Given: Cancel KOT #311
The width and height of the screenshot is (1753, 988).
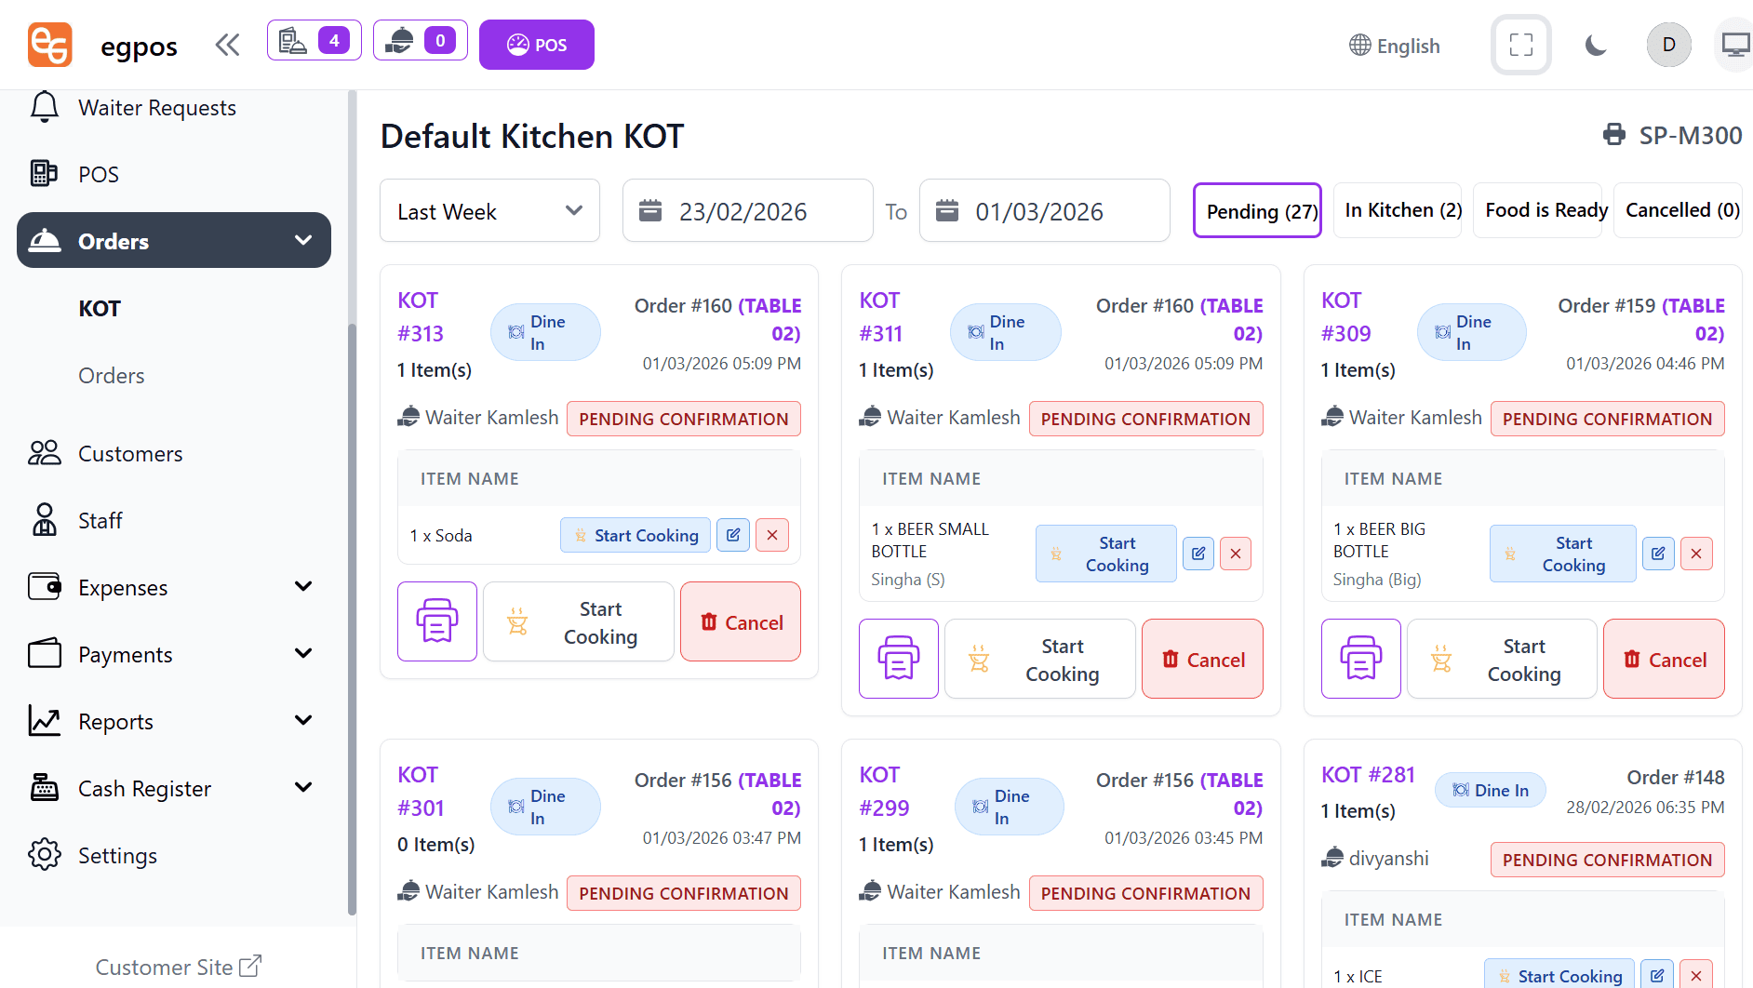Looking at the screenshot, I should point(1202,659).
